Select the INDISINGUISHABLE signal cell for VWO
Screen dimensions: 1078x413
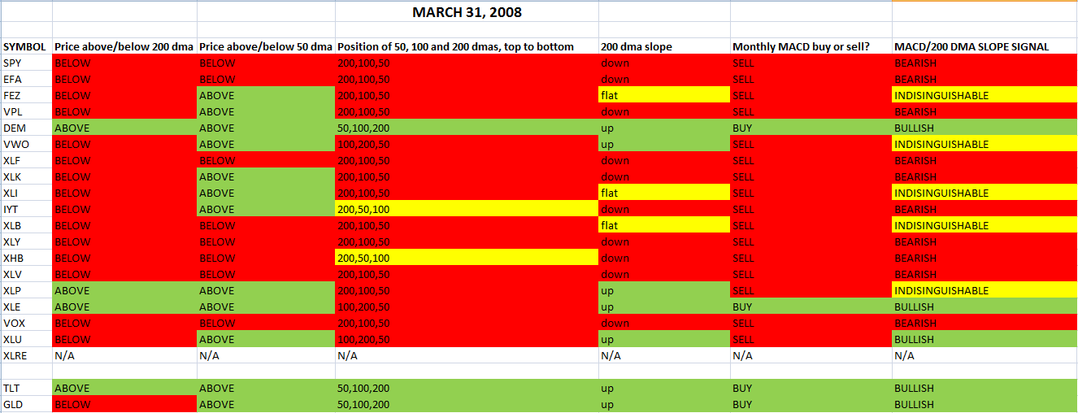984,144
